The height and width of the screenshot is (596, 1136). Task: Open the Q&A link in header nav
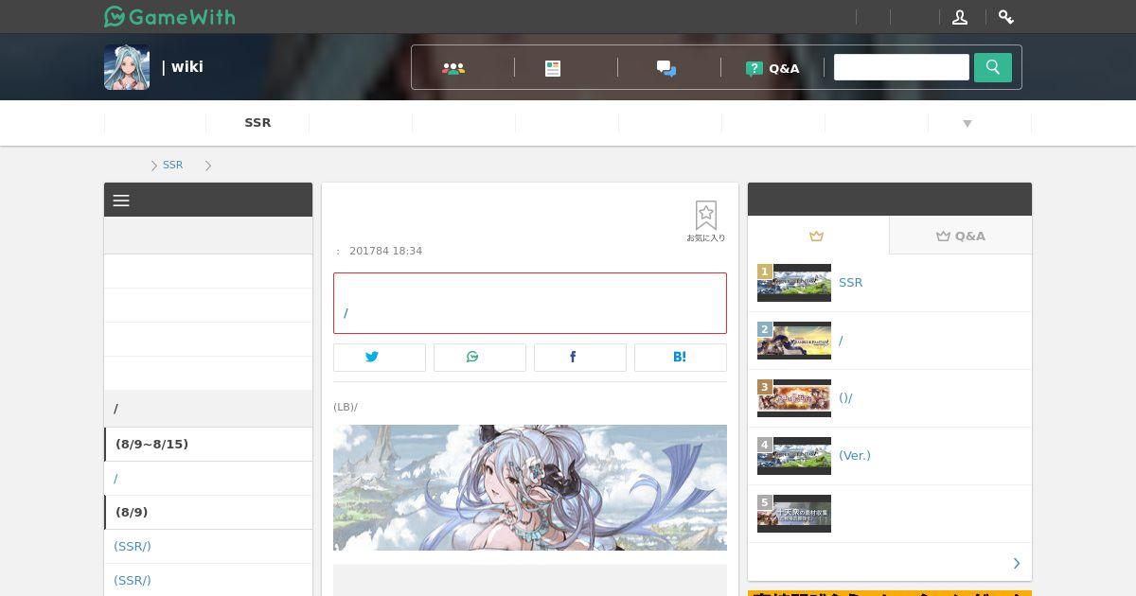[772, 68]
